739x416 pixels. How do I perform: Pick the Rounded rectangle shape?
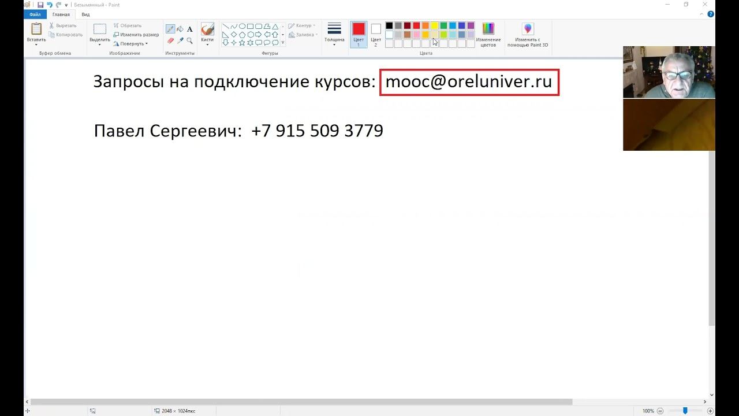(x=259, y=26)
